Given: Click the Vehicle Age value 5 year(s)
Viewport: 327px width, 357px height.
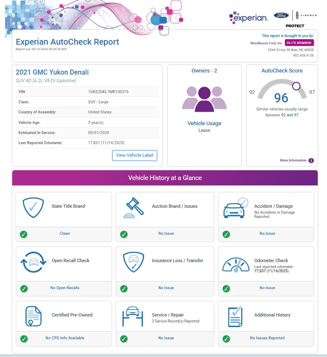Looking at the screenshot, I should (x=96, y=123).
